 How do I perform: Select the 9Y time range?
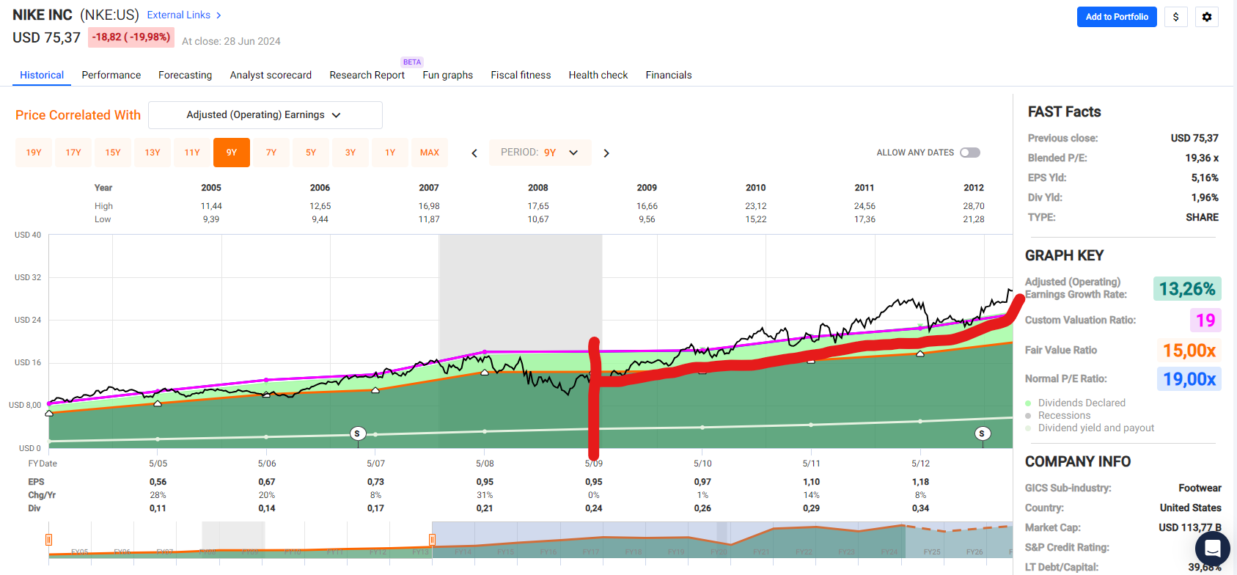pos(232,153)
